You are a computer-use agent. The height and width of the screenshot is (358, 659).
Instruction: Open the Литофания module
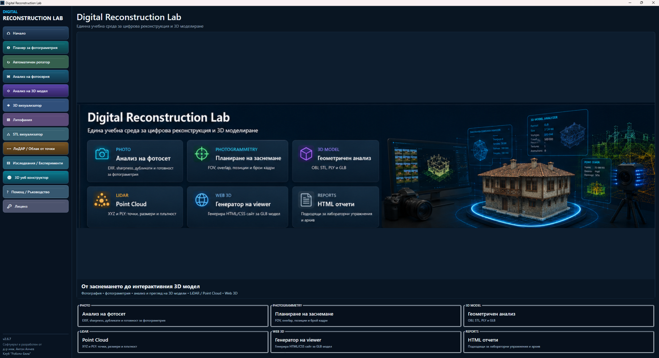[36, 120]
